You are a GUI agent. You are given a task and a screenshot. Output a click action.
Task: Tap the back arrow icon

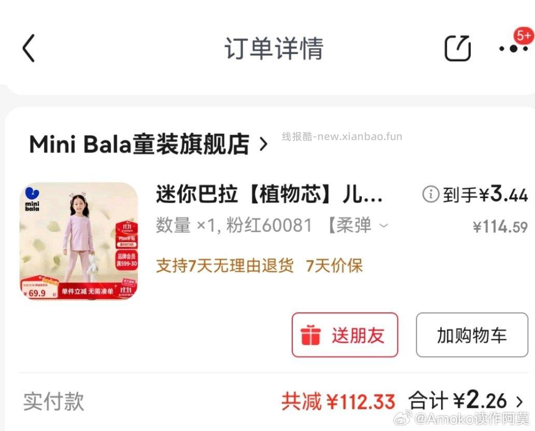point(29,48)
